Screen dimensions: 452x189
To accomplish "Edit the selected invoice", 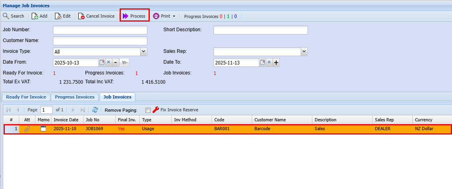I will point(63,16).
